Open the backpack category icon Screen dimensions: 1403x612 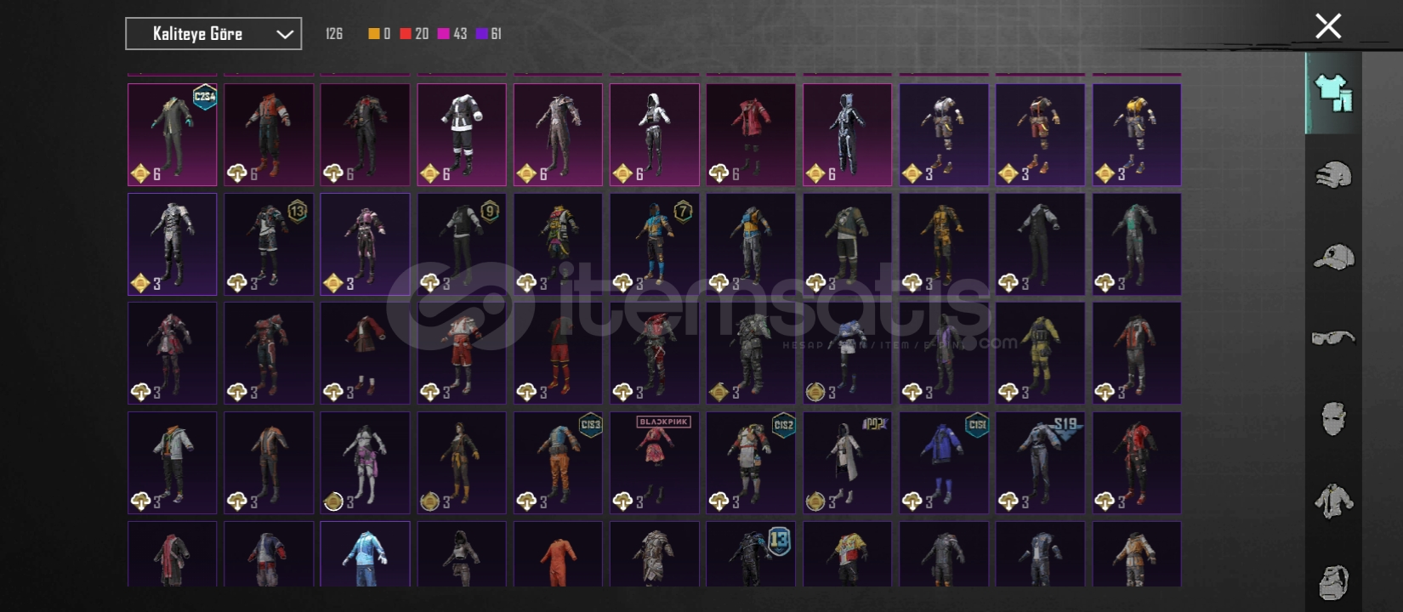pos(1333,582)
